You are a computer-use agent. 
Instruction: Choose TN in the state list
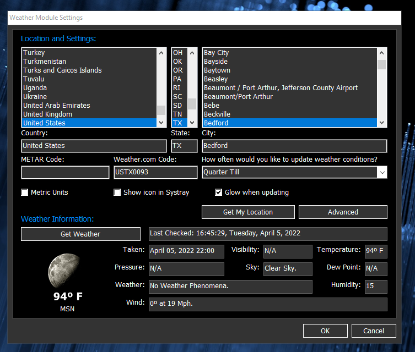click(177, 114)
